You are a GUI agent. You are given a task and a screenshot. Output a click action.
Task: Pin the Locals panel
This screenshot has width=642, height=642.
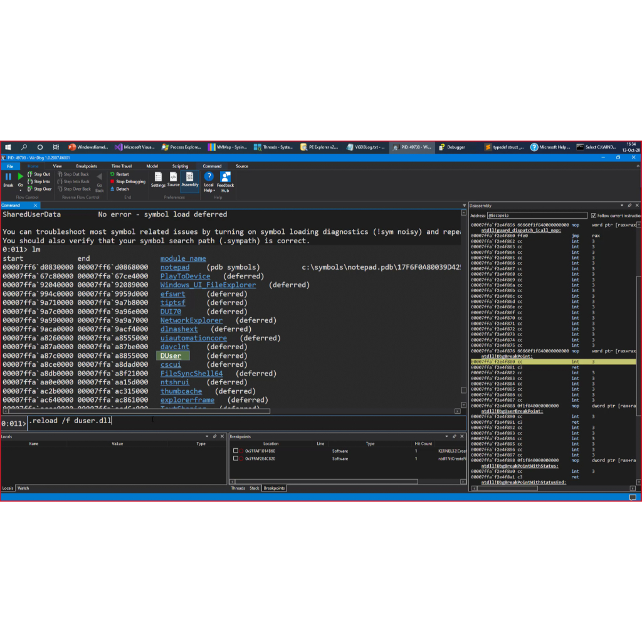214,436
